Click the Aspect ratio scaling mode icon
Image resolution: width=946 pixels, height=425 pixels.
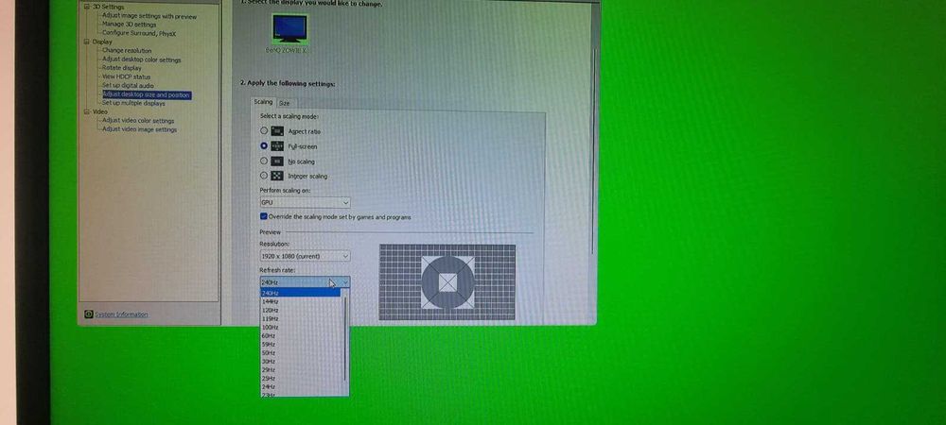click(277, 130)
